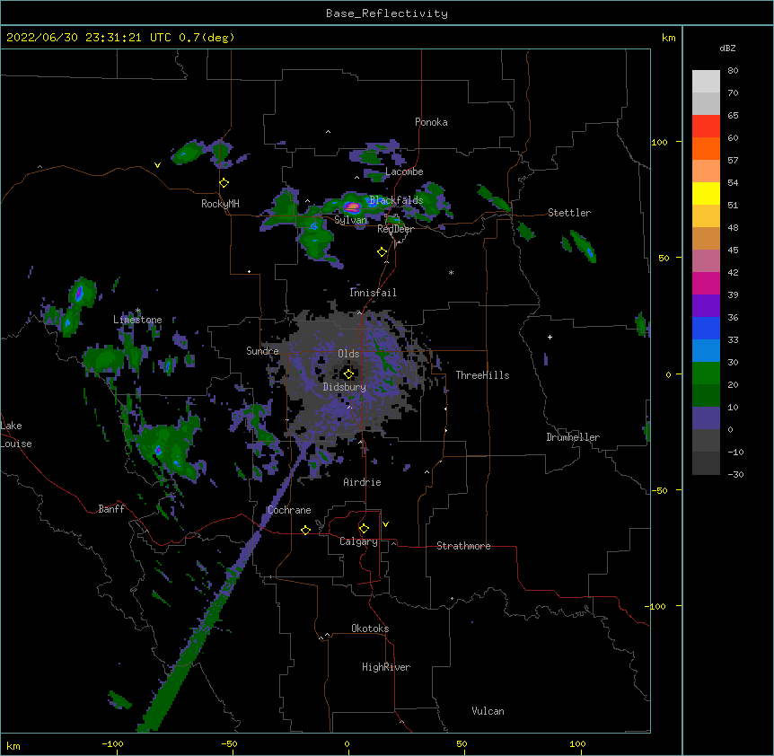This screenshot has height=756, width=774.
Task: Click the yellow marker above Calgary label
Action: click(x=364, y=529)
